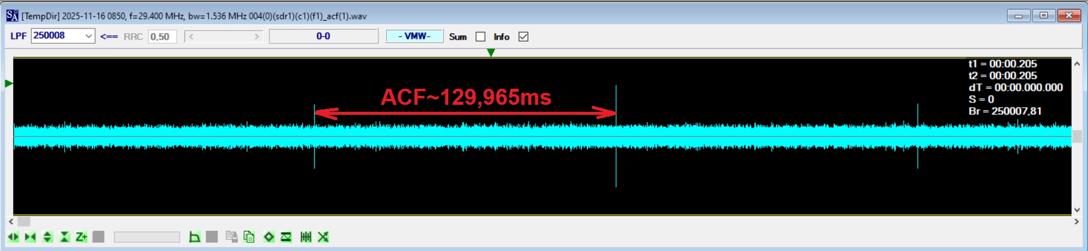
Task: Click the horizontal scrollbar right arrow
Action: (1077, 221)
